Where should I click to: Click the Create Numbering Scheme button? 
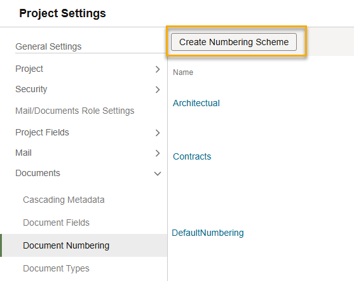point(234,42)
